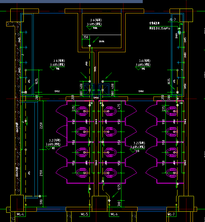Click the 0.15MPa pressure note text
This screenshot has width=205, height=222.
(160, 28)
